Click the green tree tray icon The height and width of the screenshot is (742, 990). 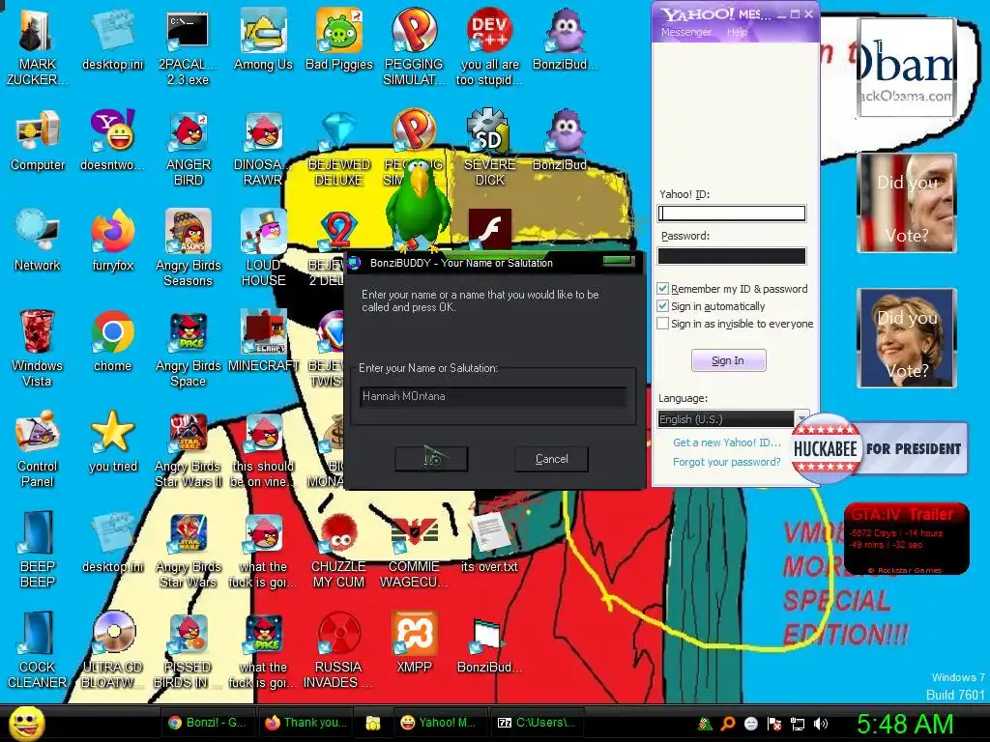[705, 724]
